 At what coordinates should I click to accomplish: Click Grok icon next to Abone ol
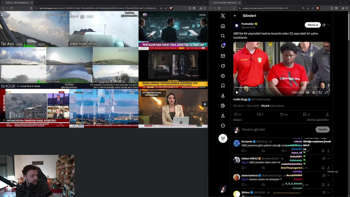click(x=324, y=25)
